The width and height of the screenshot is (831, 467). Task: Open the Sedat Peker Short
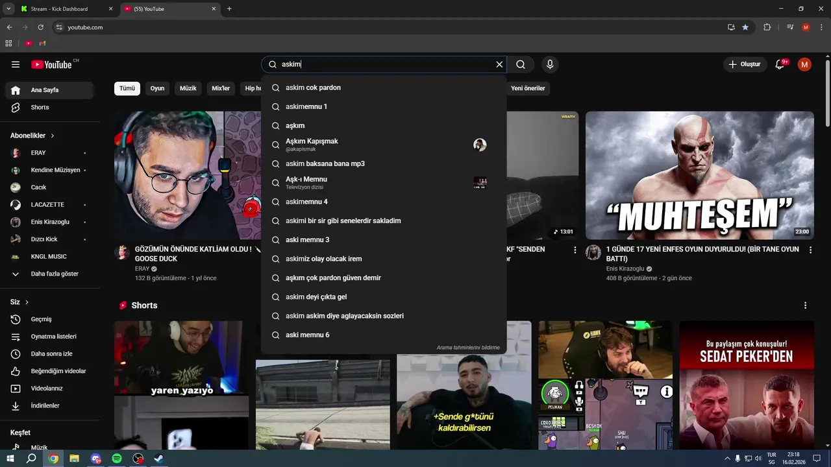pyautogui.click(x=747, y=385)
